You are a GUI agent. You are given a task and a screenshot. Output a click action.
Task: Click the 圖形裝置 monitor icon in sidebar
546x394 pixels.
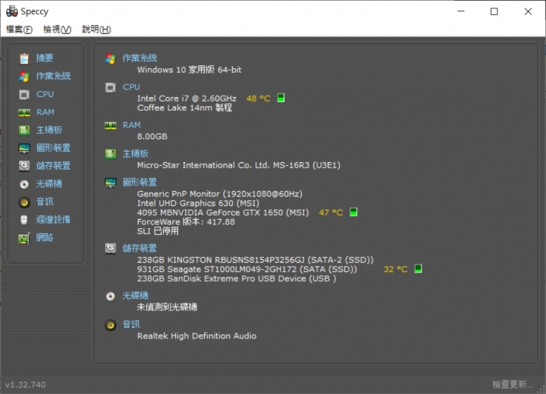tap(24, 149)
